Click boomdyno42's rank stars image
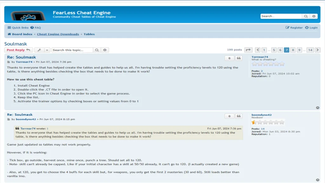325x183 pixels. 268,122
